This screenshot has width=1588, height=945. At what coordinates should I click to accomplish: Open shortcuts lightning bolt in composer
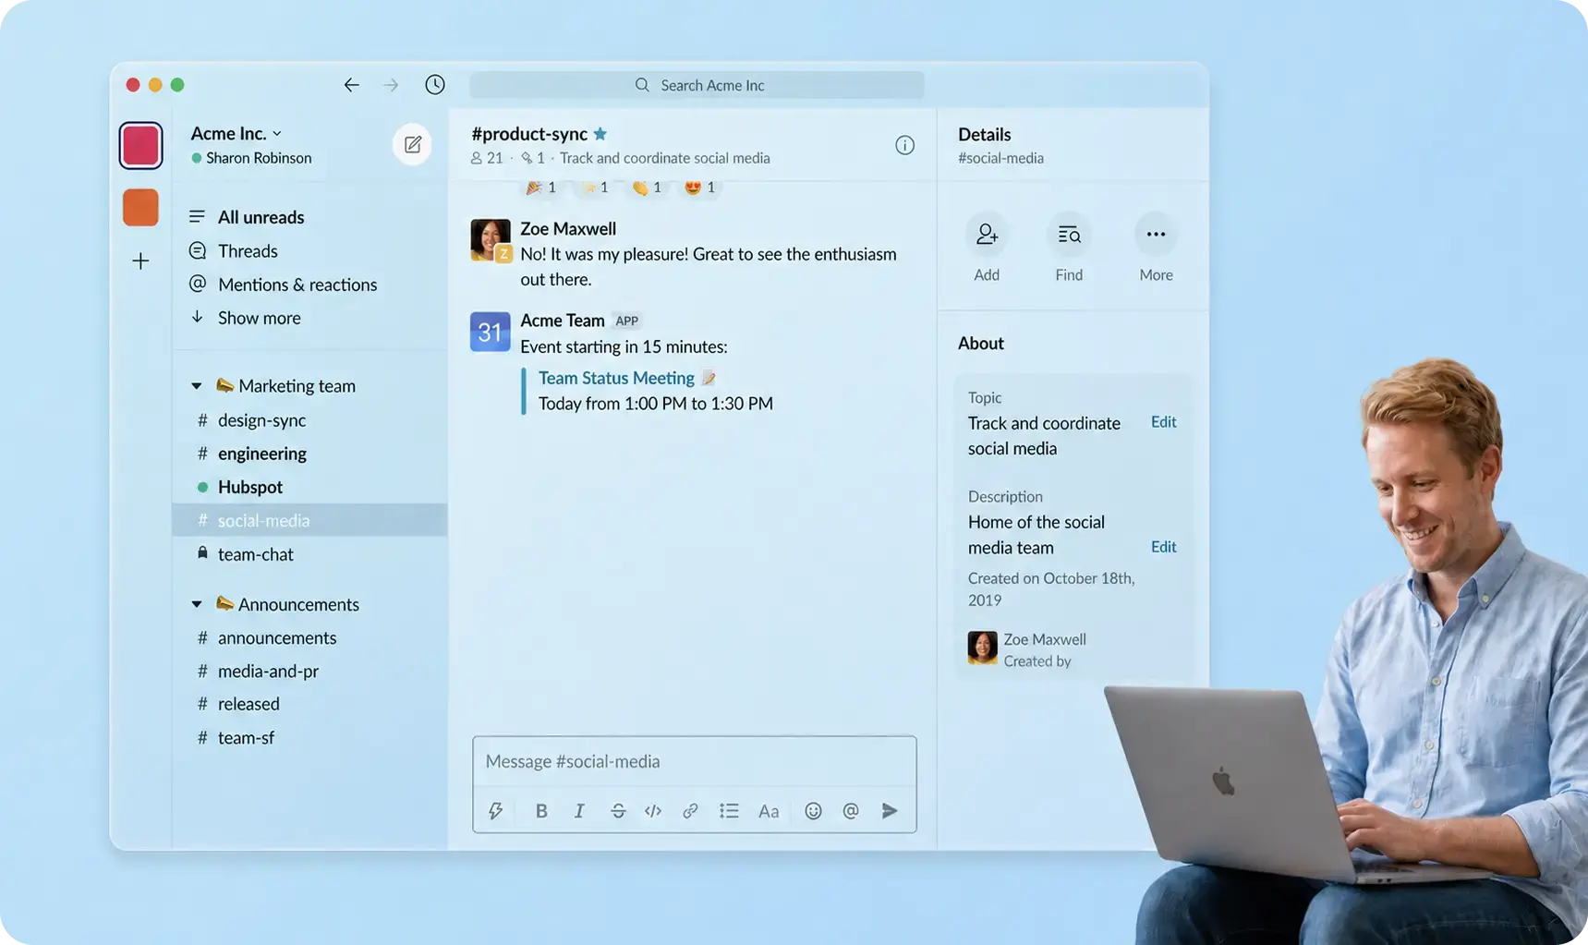[496, 811]
